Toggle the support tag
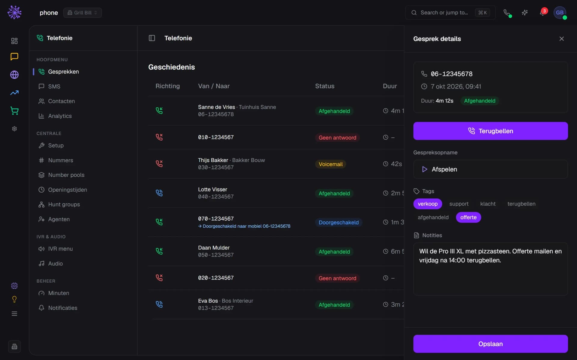 coord(459,204)
